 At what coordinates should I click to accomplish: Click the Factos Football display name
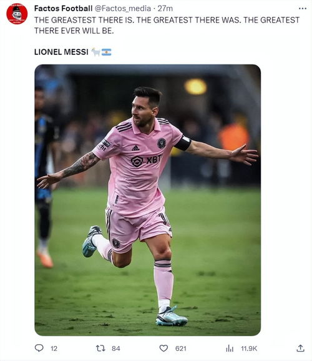[x=63, y=9]
